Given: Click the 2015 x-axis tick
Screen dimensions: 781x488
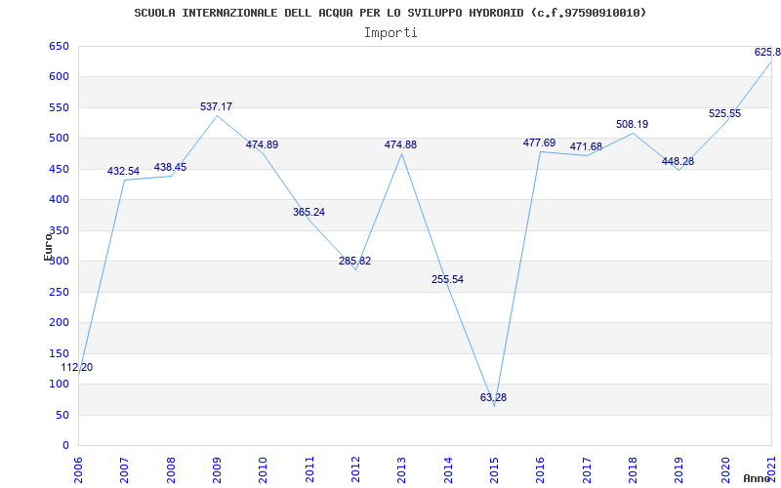Looking at the screenshot, I should (x=494, y=469).
